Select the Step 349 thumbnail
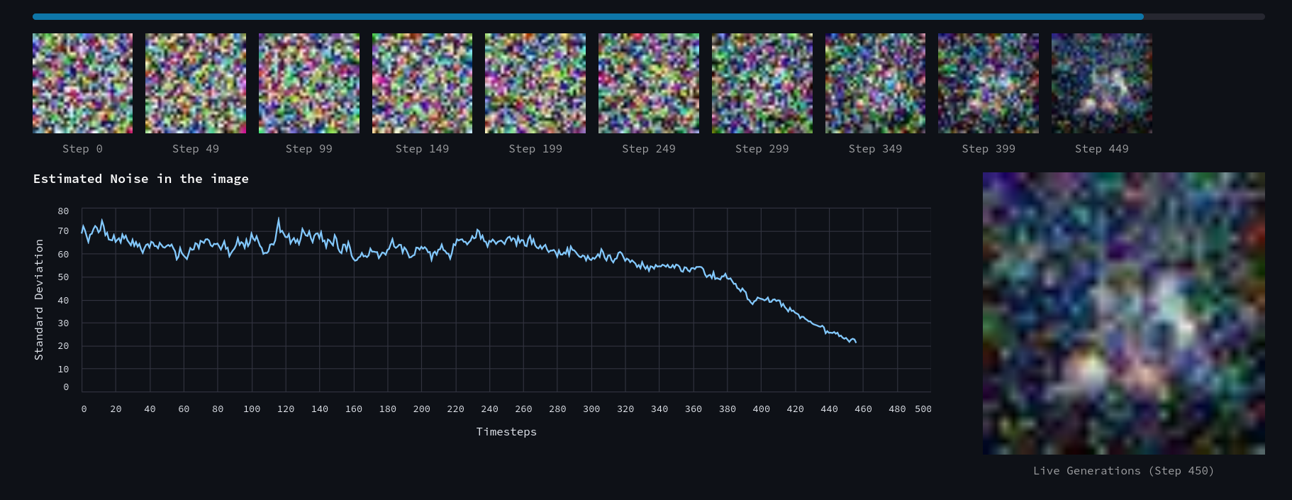 click(x=875, y=83)
